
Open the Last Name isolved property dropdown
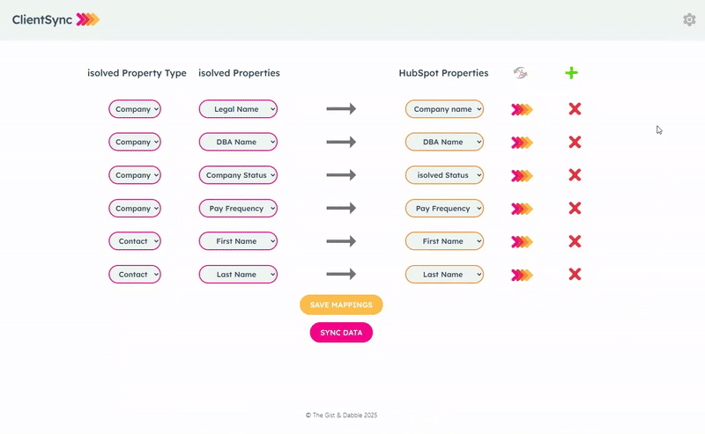238,275
